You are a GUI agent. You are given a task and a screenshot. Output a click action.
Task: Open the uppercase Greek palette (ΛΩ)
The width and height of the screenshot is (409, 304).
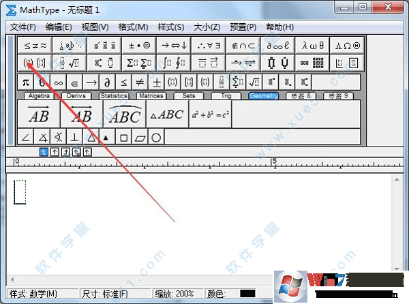coord(347,46)
